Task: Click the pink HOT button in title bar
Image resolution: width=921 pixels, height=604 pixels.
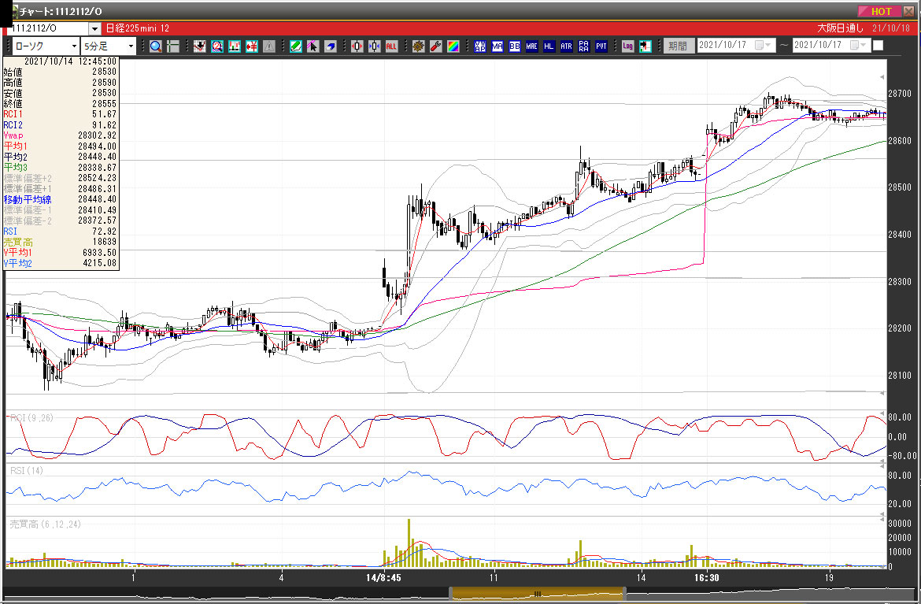Action: pyautogui.click(x=878, y=11)
